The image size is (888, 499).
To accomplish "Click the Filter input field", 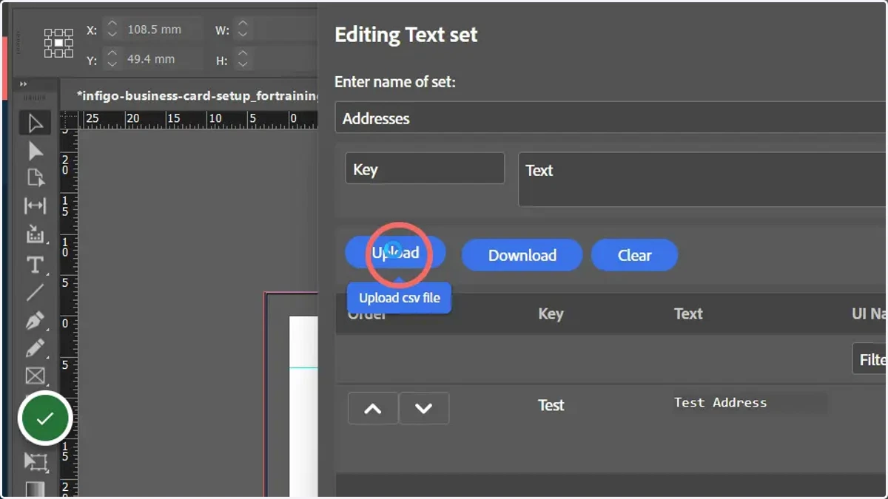I will (x=869, y=359).
